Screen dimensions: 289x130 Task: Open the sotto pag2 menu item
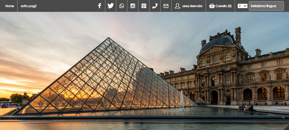29,6
